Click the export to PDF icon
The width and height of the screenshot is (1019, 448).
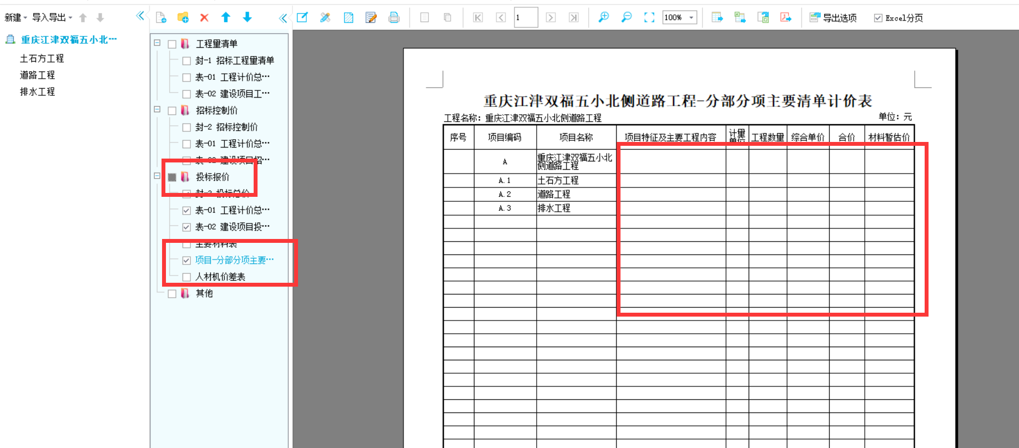coord(786,18)
